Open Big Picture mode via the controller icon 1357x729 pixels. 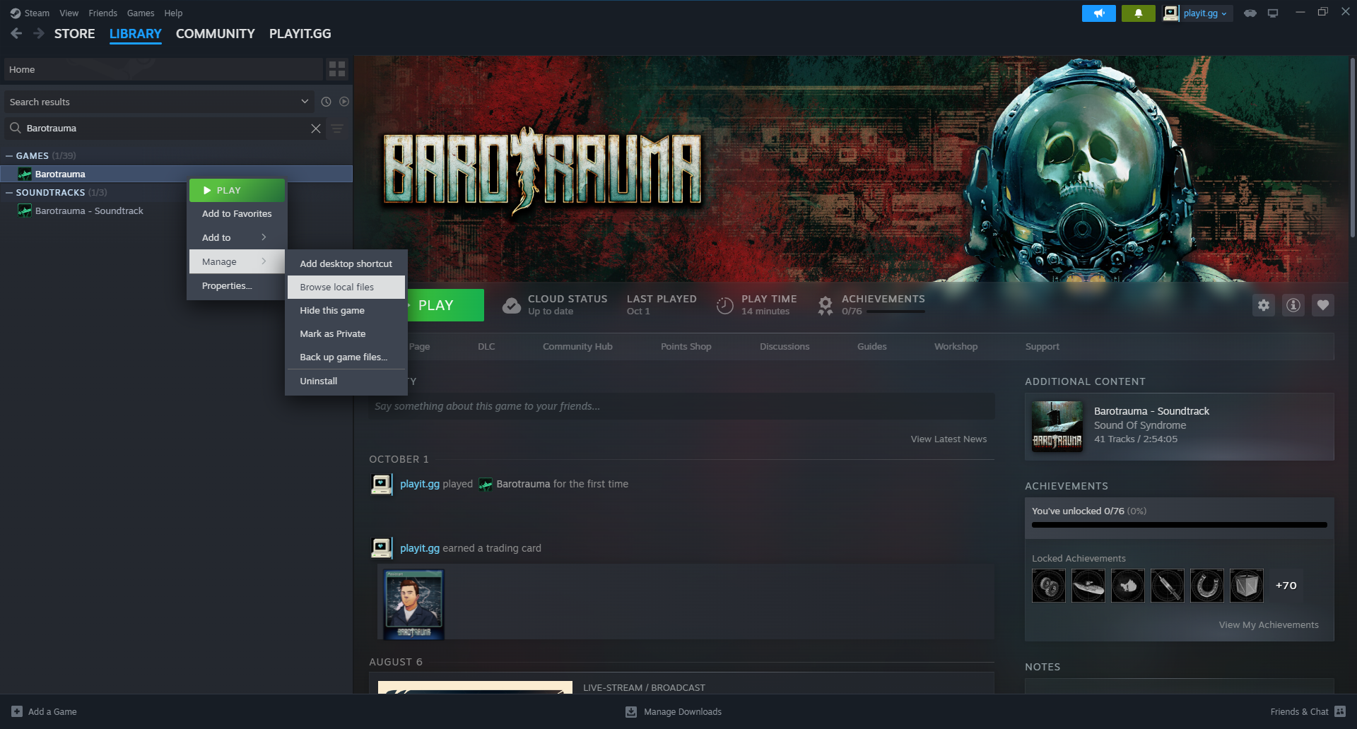pos(1250,13)
